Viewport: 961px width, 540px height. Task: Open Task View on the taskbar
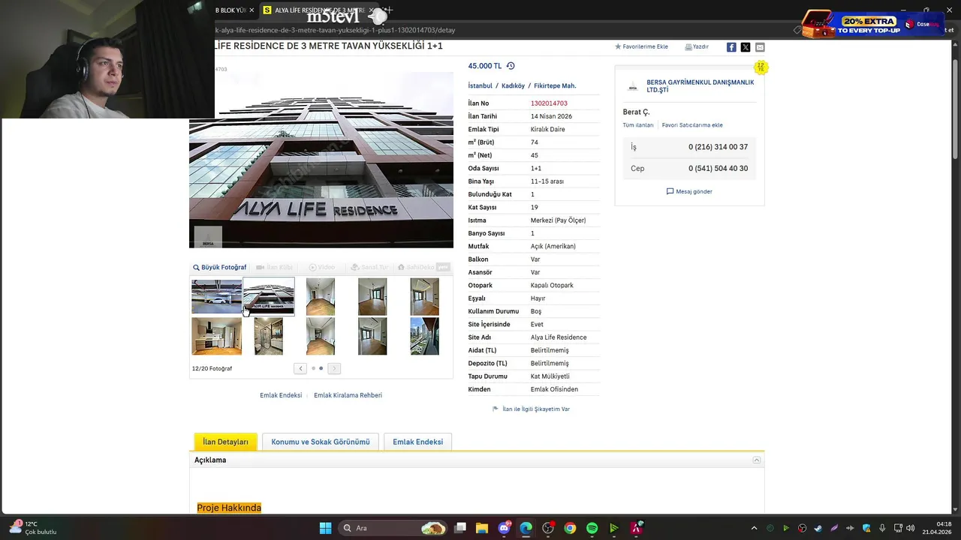click(460, 528)
